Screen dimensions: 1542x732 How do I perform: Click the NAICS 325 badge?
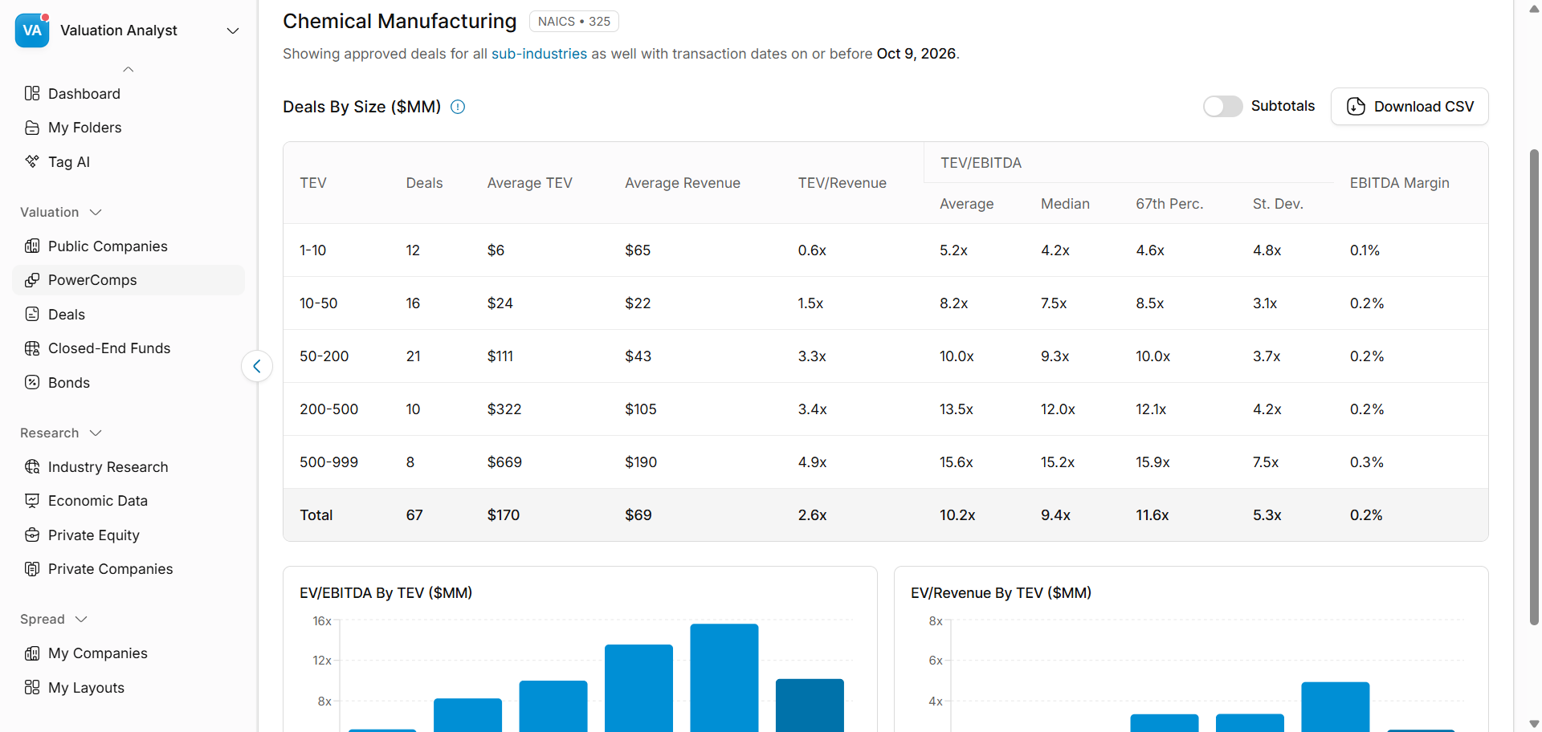(574, 22)
